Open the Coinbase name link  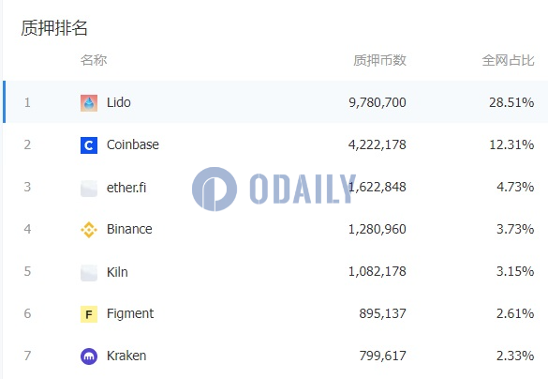tap(133, 144)
